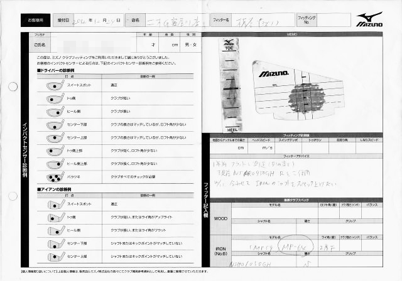Click the driver head icon for センター下部
This screenshot has height=281, width=402.
click(55, 125)
